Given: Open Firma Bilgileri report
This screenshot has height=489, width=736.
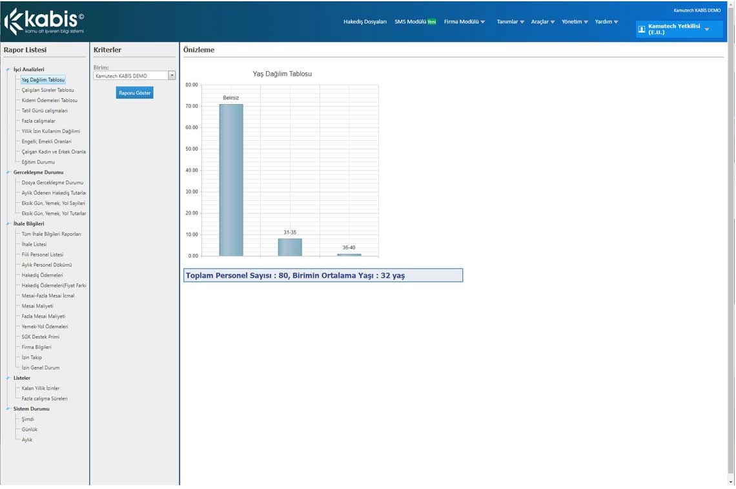Looking at the screenshot, I should click(x=37, y=348).
